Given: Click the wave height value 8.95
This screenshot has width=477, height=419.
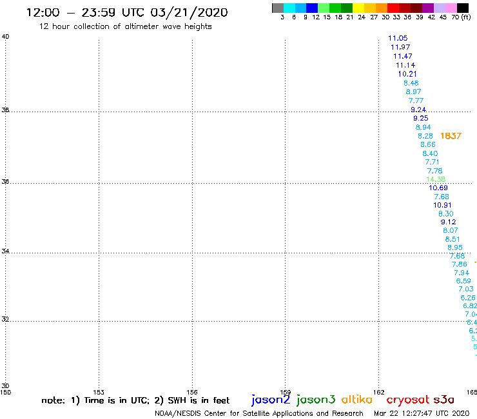Looking at the screenshot, I should point(455,248).
